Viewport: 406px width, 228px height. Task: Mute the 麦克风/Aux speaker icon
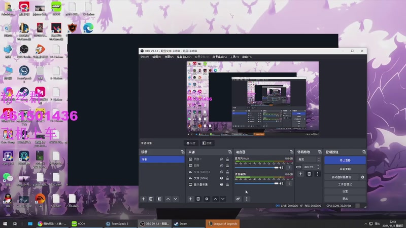(282, 168)
